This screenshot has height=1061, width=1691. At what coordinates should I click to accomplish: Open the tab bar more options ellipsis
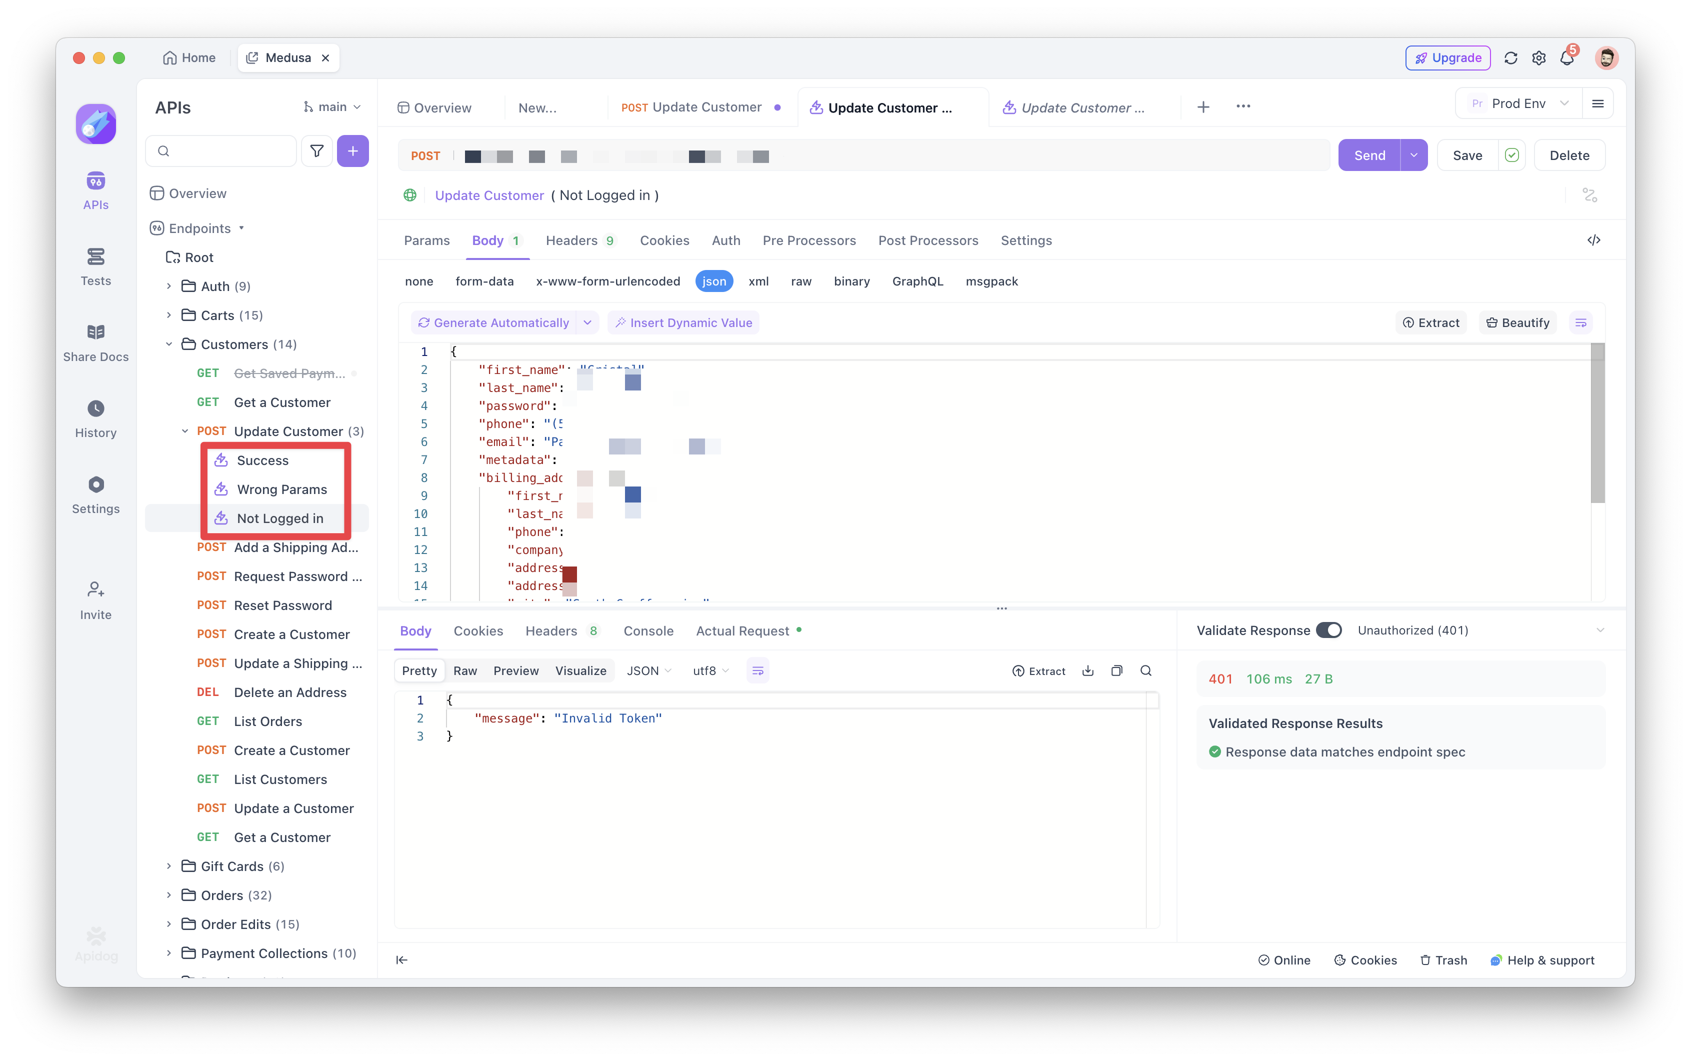(1242, 106)
